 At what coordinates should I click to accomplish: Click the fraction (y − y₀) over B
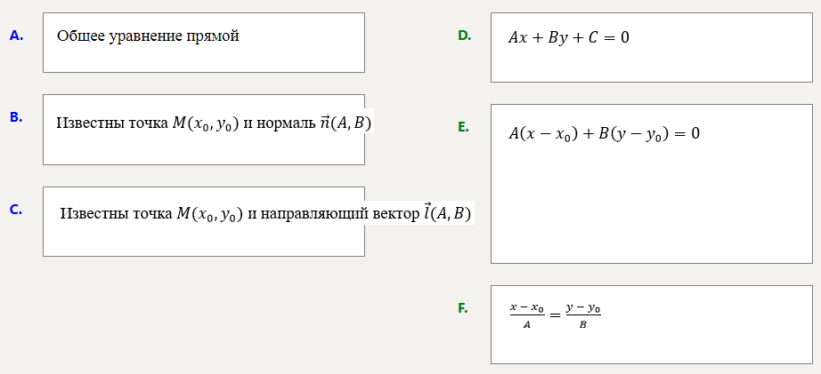tap(583, 316)
